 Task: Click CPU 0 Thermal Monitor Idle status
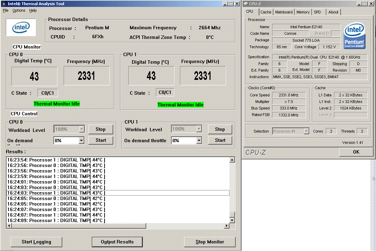[x=57, y=104]
